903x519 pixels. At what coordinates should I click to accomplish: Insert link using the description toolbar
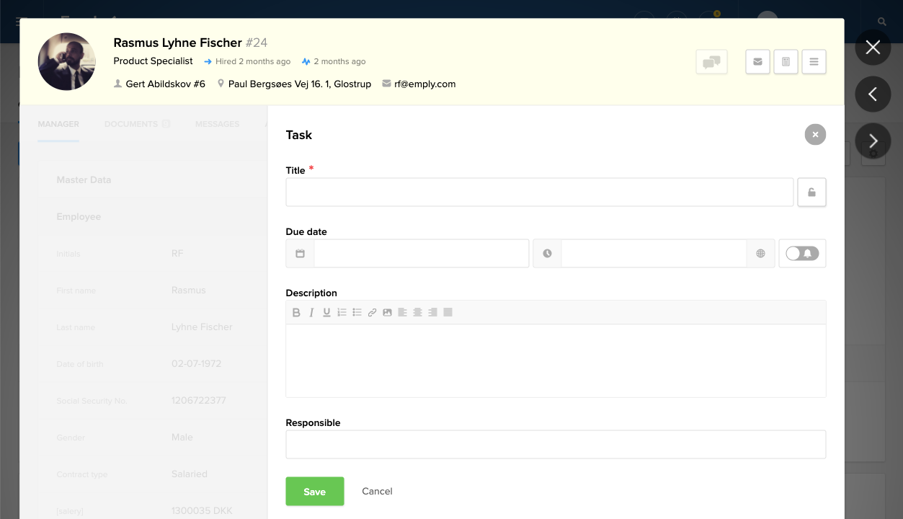tap(372, 313)
